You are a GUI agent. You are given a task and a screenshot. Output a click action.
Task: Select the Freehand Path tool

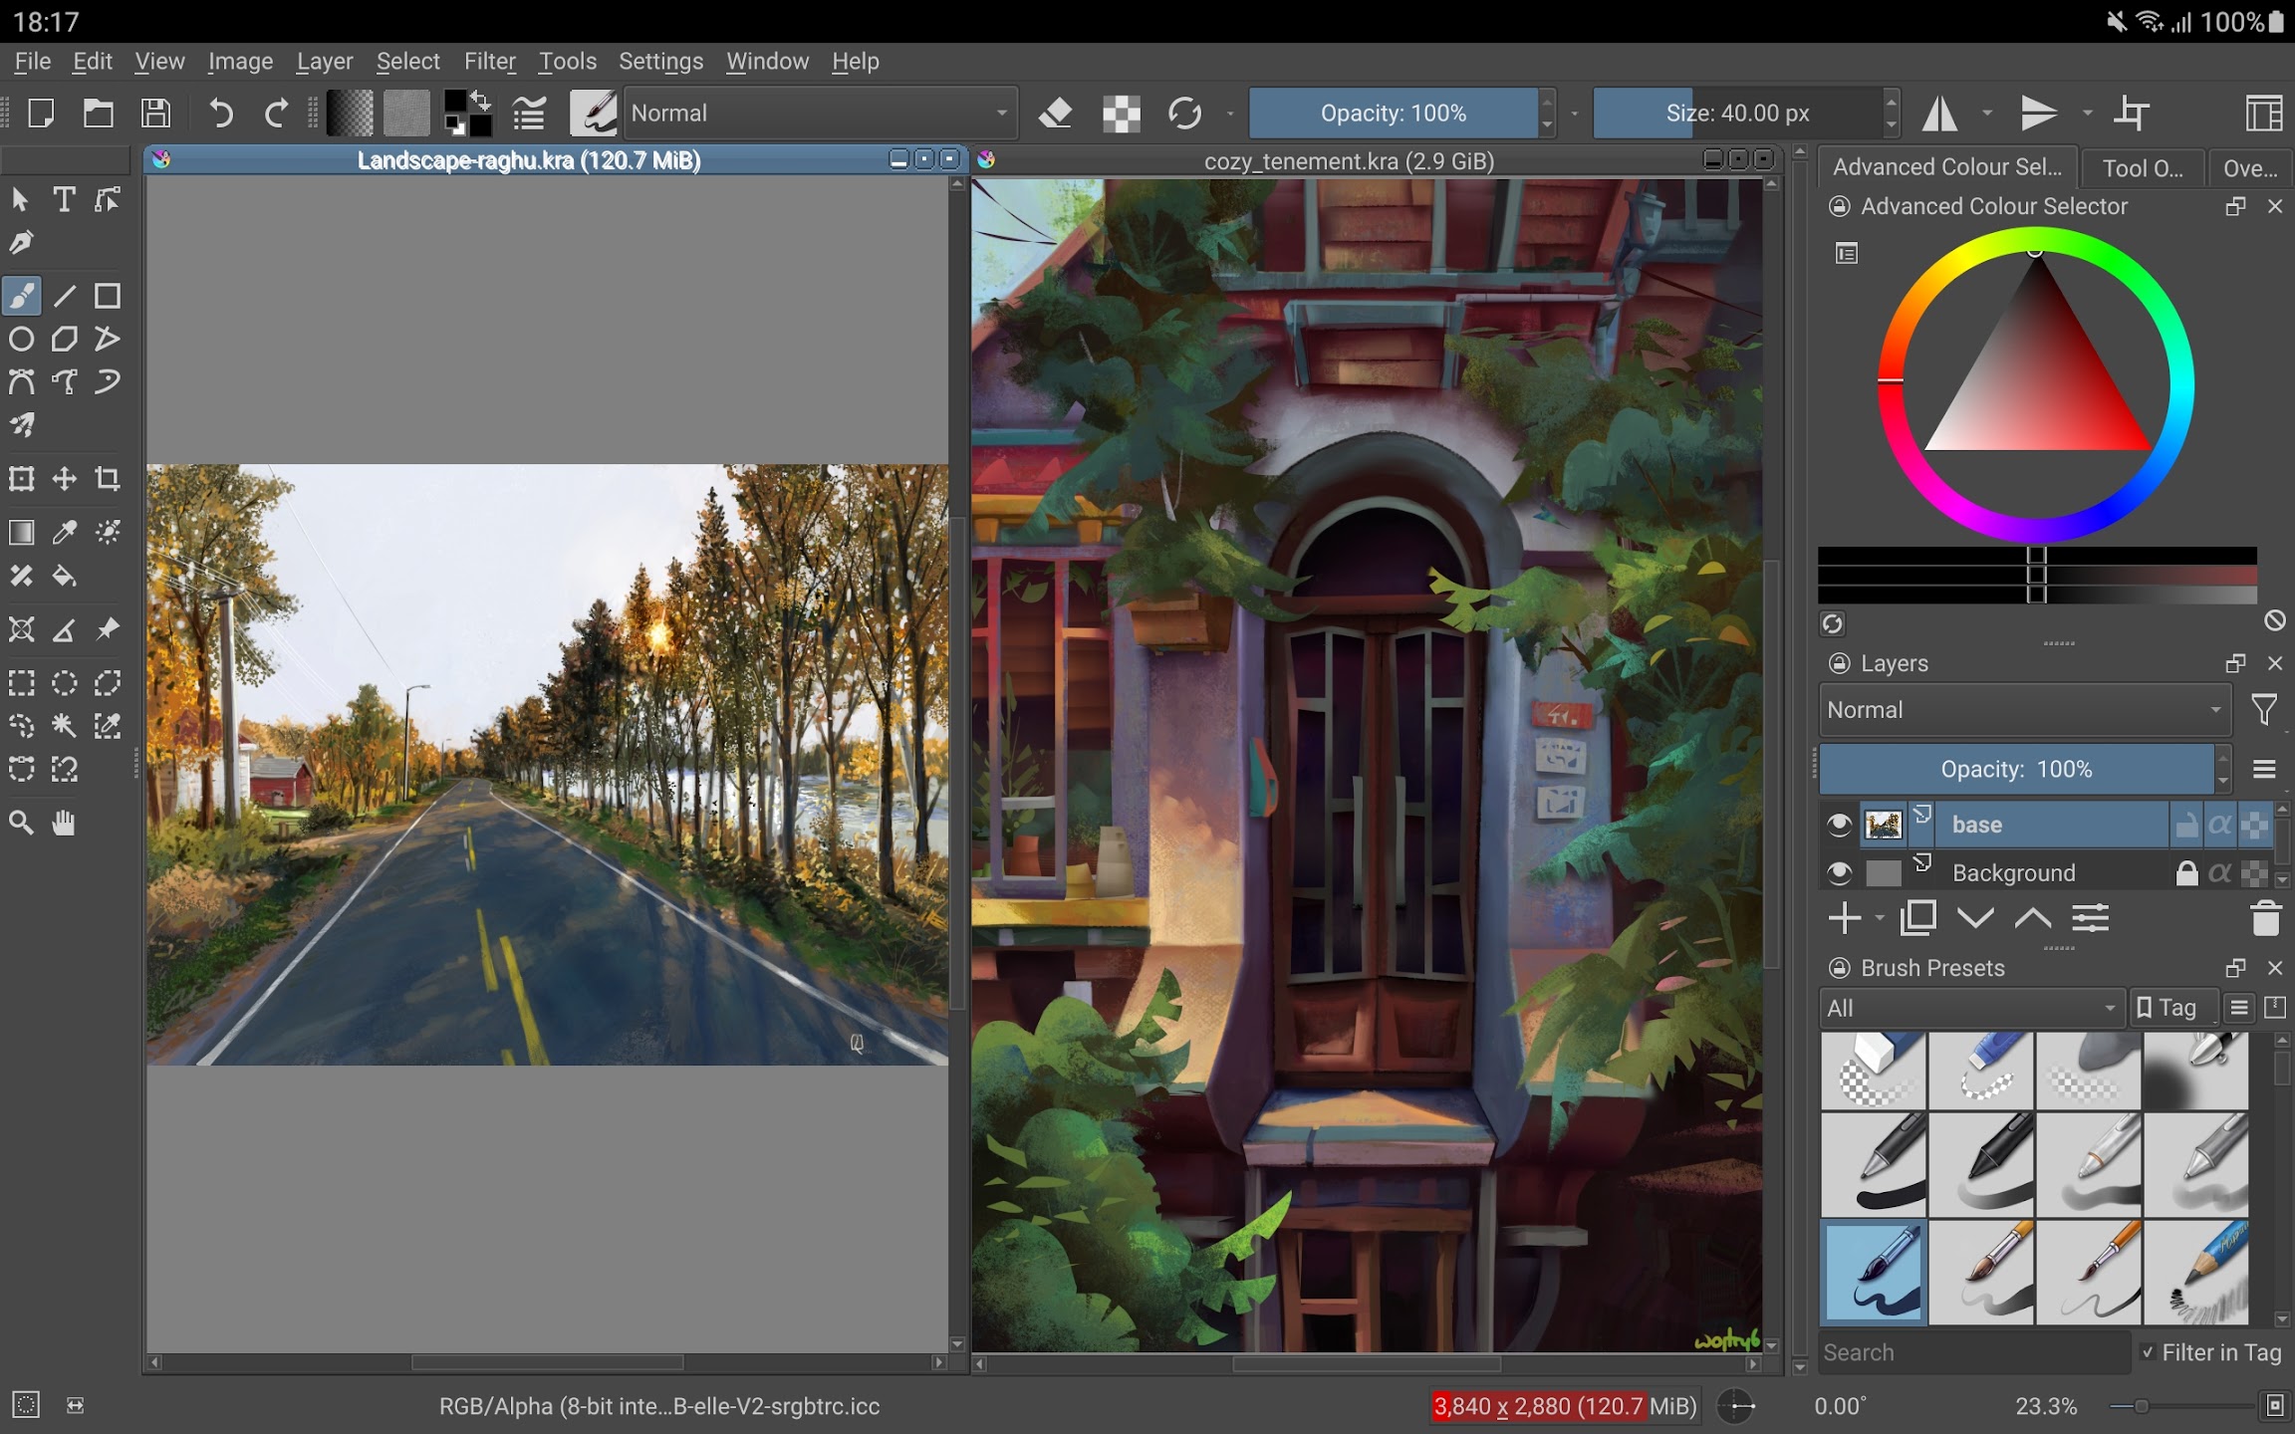click(106, 383)
